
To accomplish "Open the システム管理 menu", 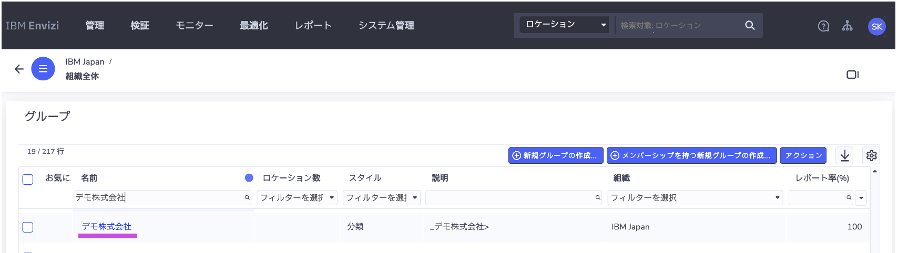I will 386,25.
